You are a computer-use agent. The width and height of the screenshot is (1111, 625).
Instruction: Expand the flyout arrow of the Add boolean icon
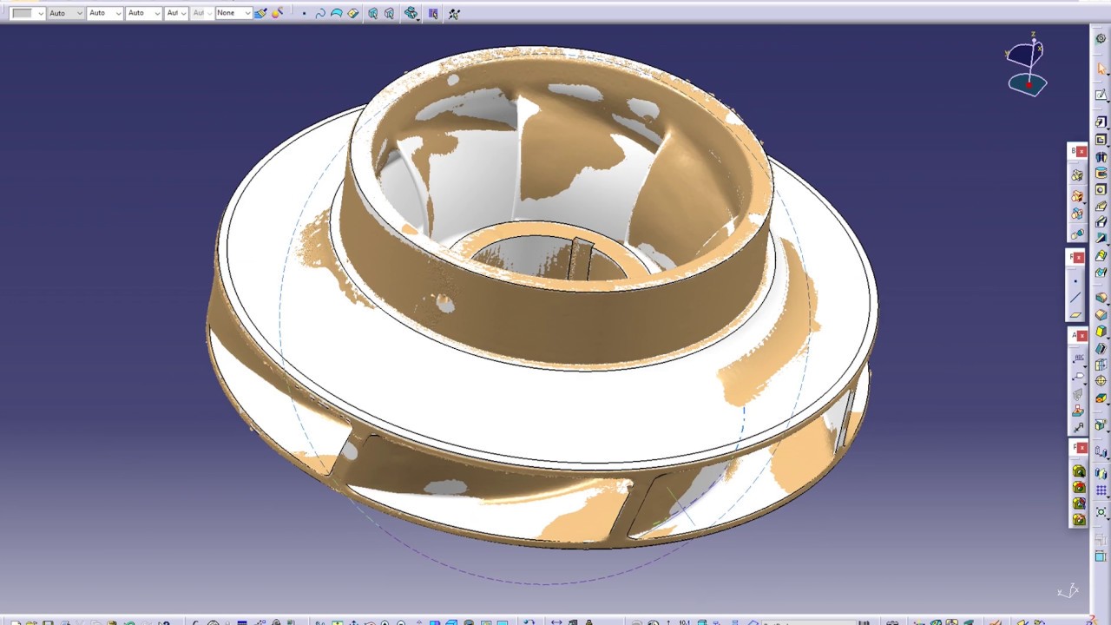pyautogui.click(x=1084, y=202)
